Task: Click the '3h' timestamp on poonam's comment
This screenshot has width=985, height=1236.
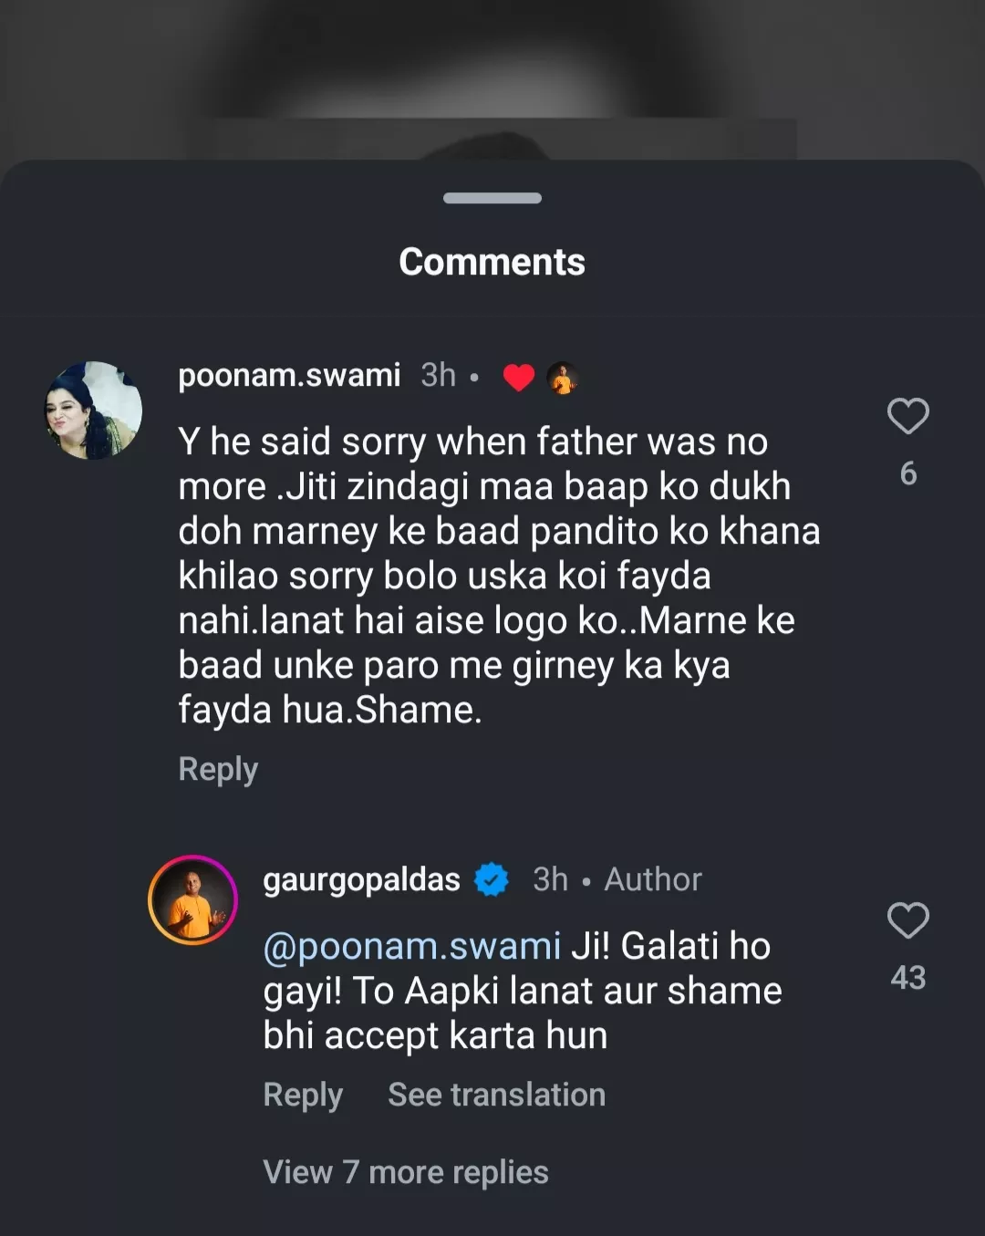Action: [x=439, y=373]
